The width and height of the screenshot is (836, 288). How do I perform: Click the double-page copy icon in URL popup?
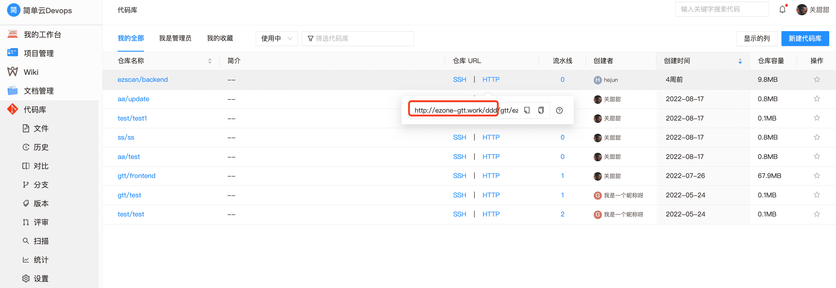(x=541, y=111)
